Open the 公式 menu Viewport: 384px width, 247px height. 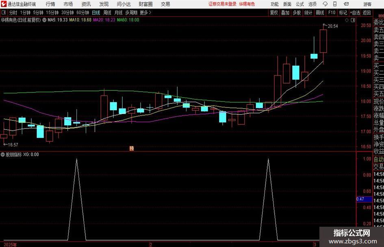[x=300, y=4]
